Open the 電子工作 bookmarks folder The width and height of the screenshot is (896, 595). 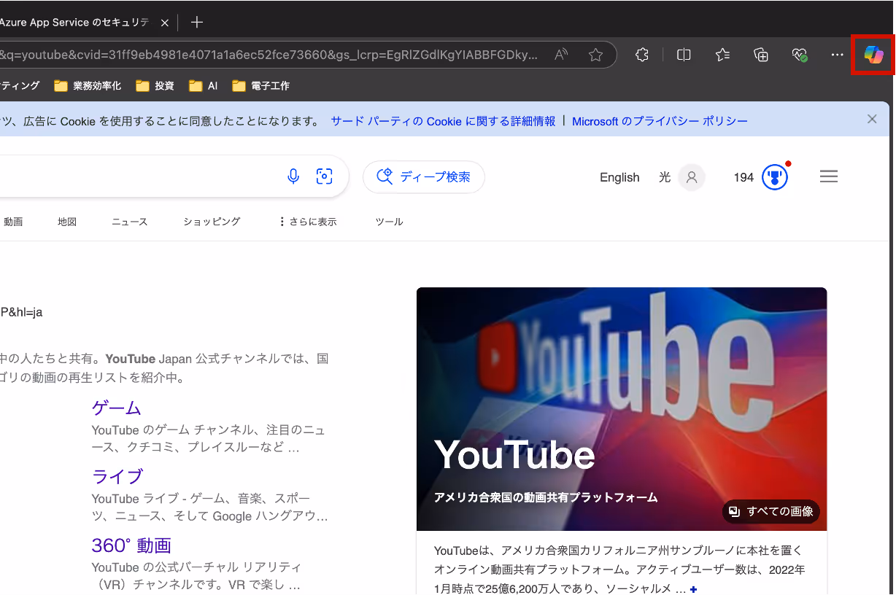[261, 86]
